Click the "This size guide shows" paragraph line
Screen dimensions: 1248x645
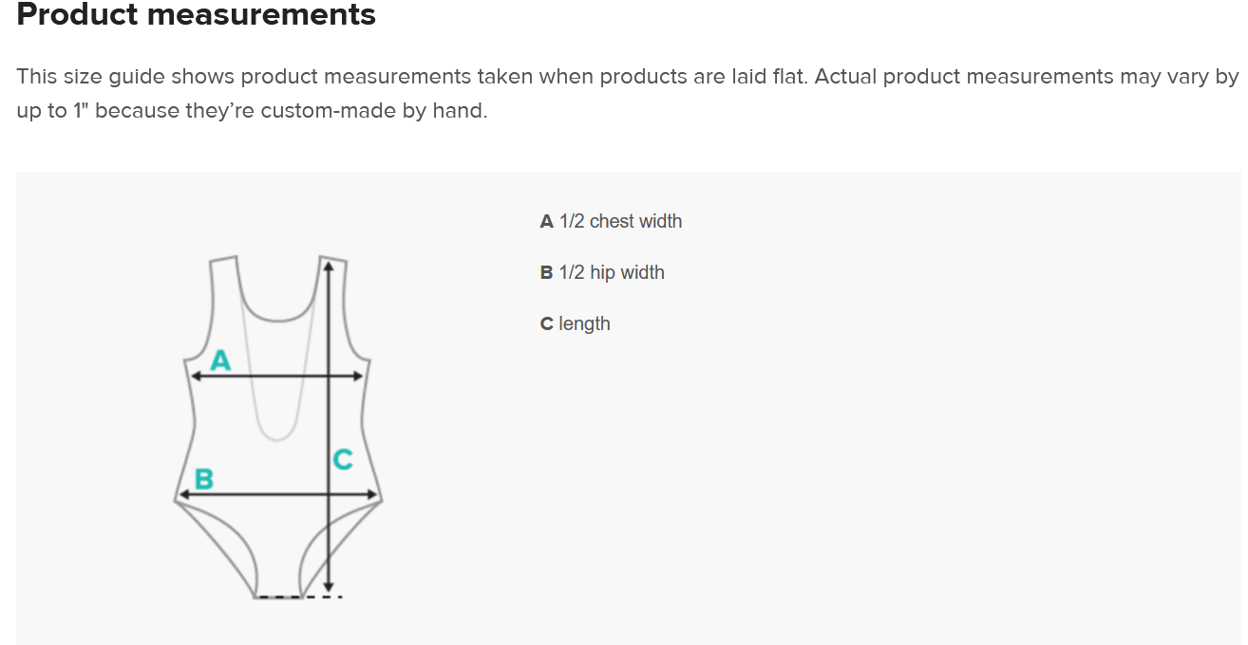628,77
